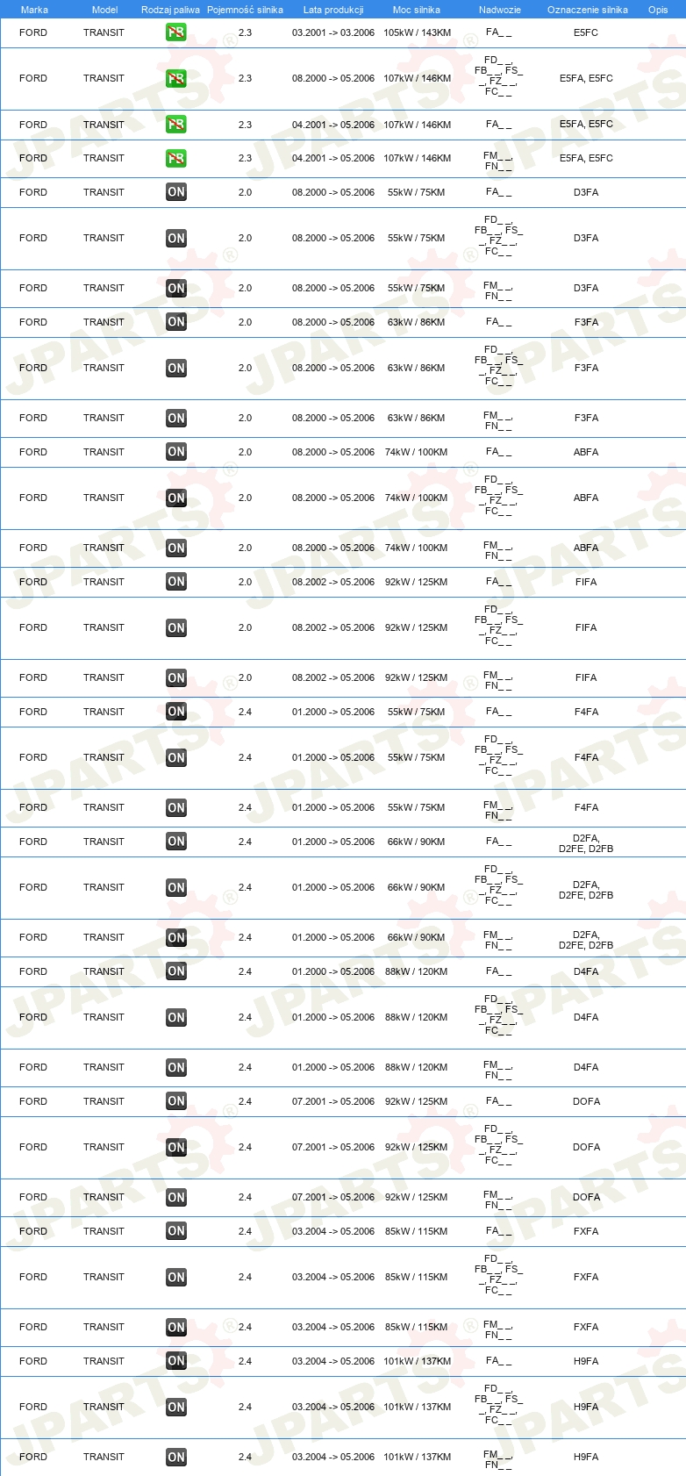Screen dimensions: 686x1476
Task: Click the Pojemność silnika column header
Action: click(245, 10)
